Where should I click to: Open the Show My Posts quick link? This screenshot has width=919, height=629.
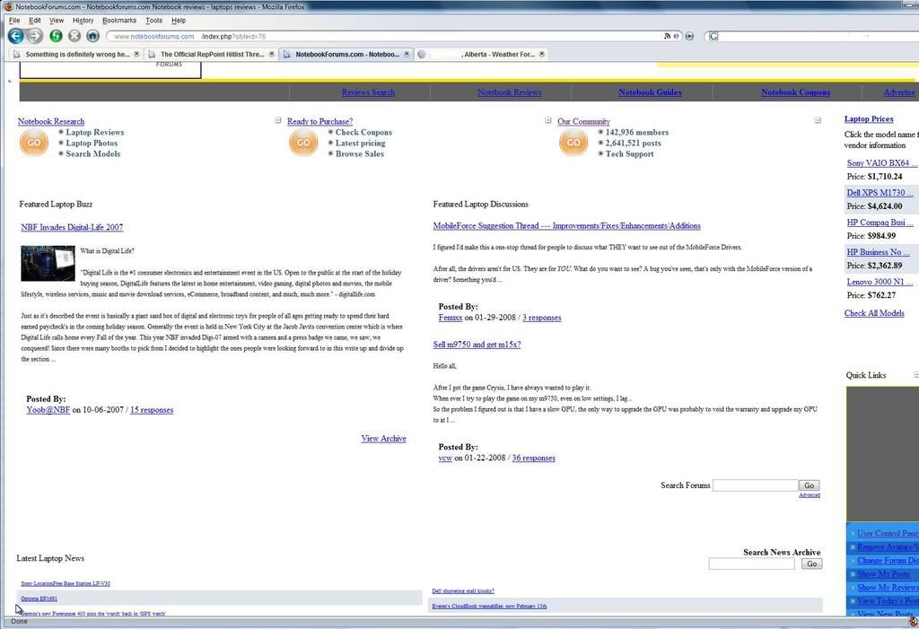(x=884, y=574)
